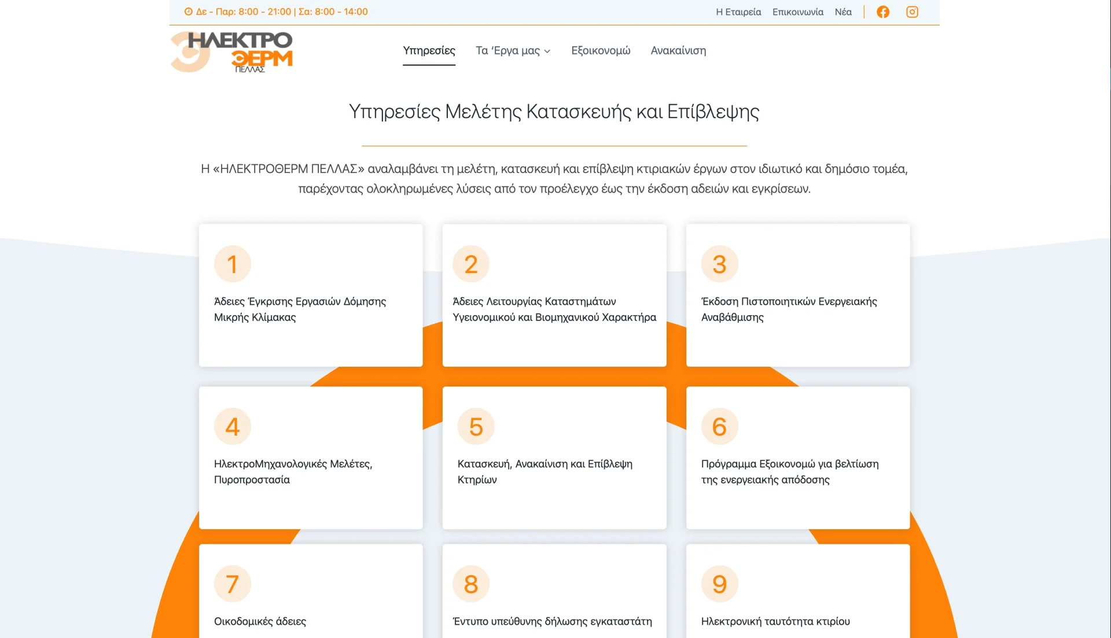Visit the Η Εταιρεία page
This screenshot has width=1111, height=638.
[x=738, y=12]
